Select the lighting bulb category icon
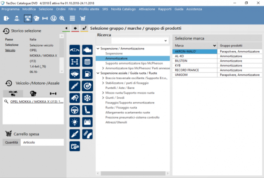Viewport: 264px width, 178px height. click(75, 122)
